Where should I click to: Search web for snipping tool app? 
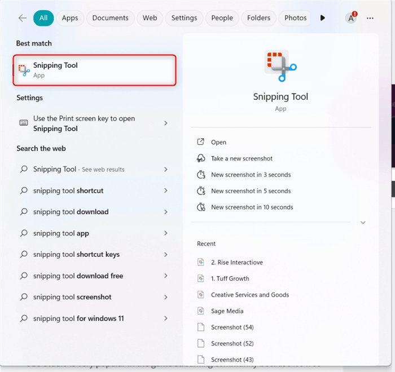pyautogui.click(x=94, y=233)
